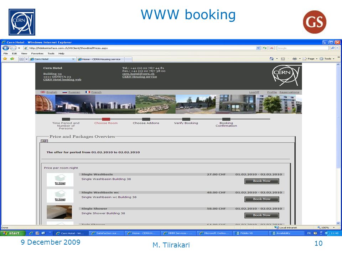The height and width of the screenshot is (256, 342).
Task: Open Fidelio V8 from the taskbar
Action: point(250,233)
